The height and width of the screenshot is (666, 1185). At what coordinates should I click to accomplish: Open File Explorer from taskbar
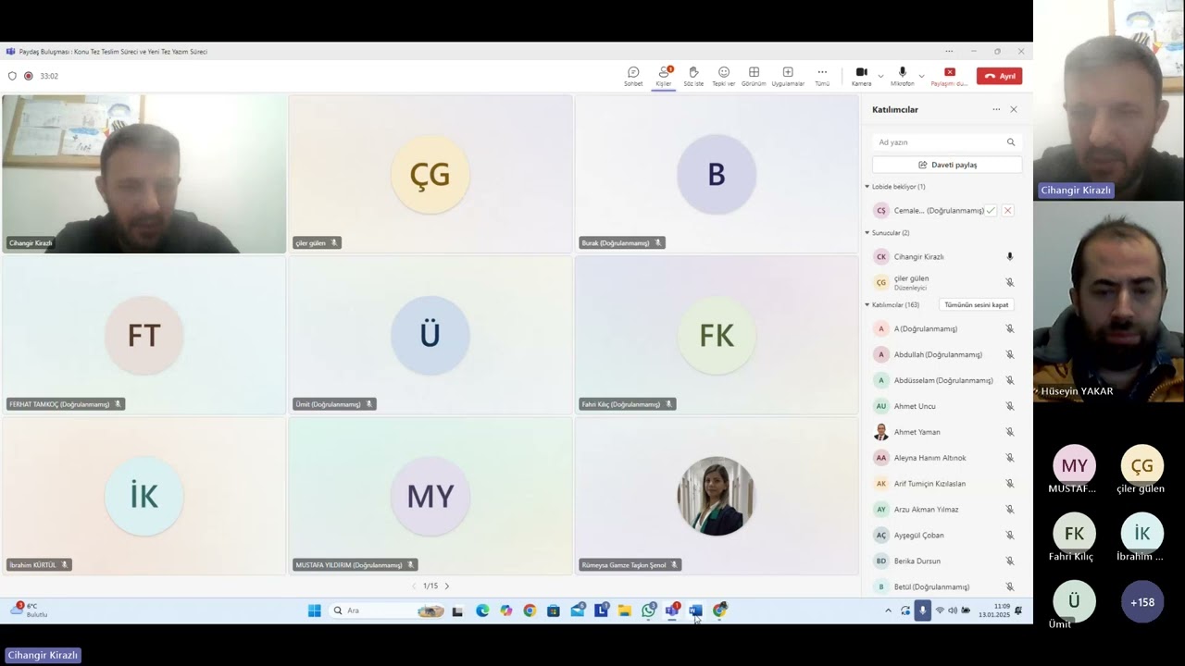625,610
